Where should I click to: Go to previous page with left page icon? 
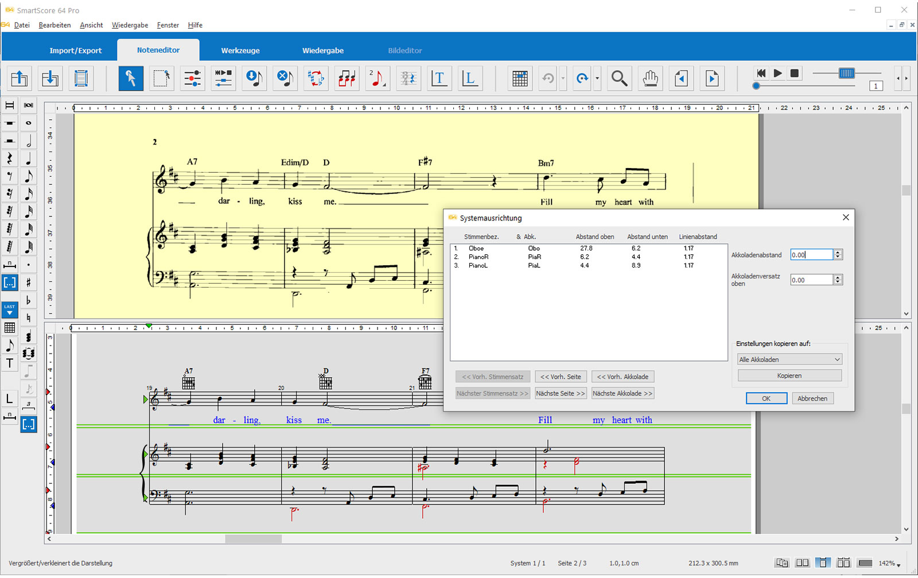(681, 78)
